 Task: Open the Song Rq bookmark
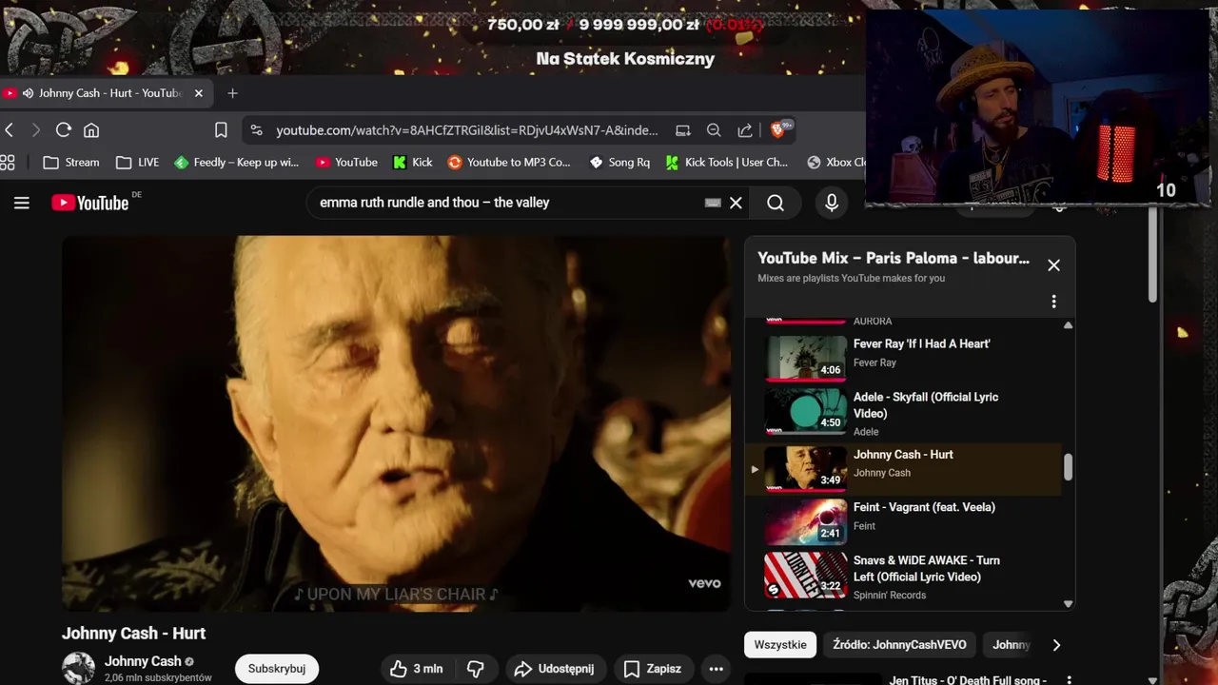(x=619, y=163)
